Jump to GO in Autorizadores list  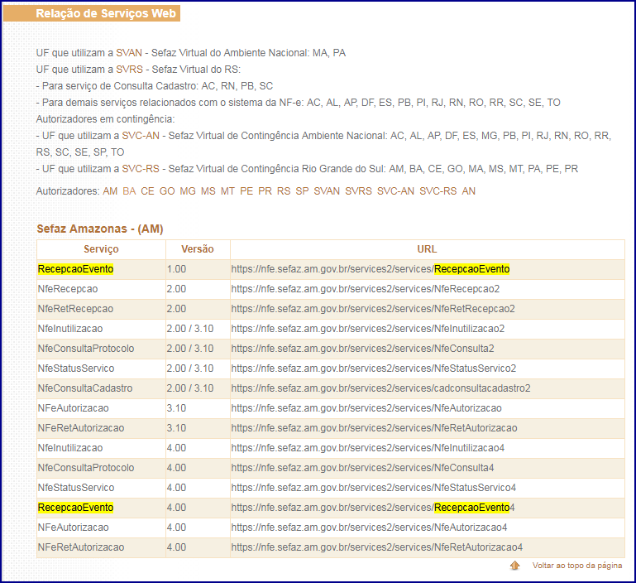coord(167,191)
